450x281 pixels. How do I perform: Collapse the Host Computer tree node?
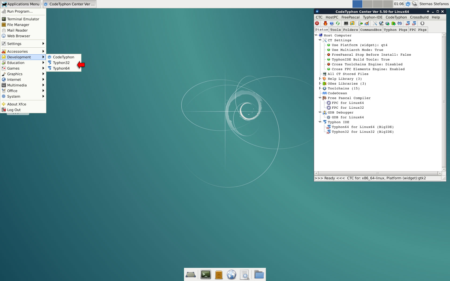(x=316, y=35)
